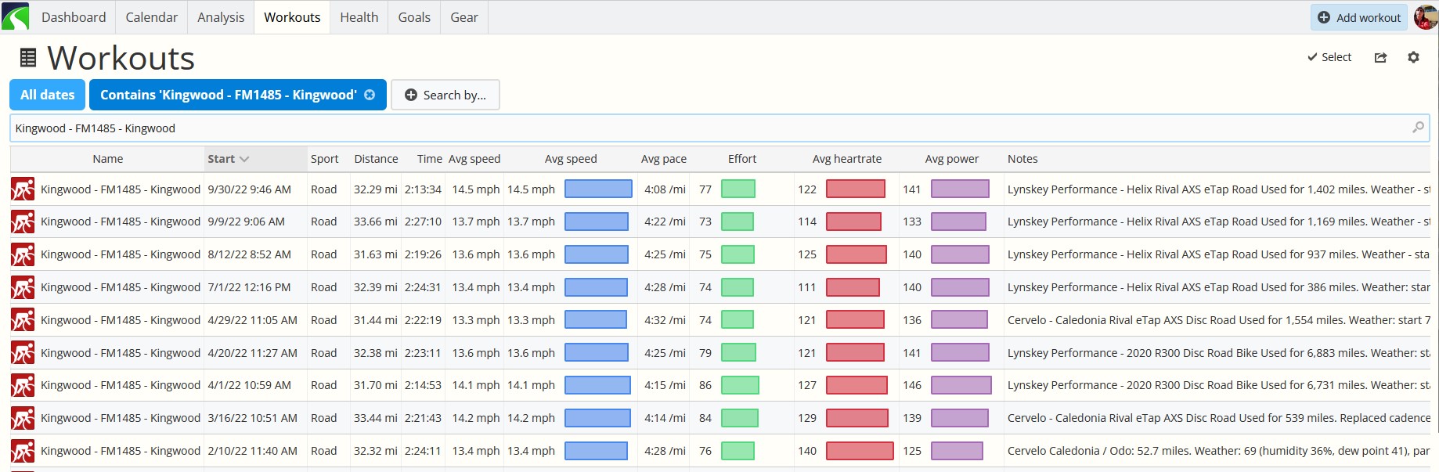Click the green SportTracks logo icon
The height and width of the screenshot is (472, 1439).
[x=16, y=16]
